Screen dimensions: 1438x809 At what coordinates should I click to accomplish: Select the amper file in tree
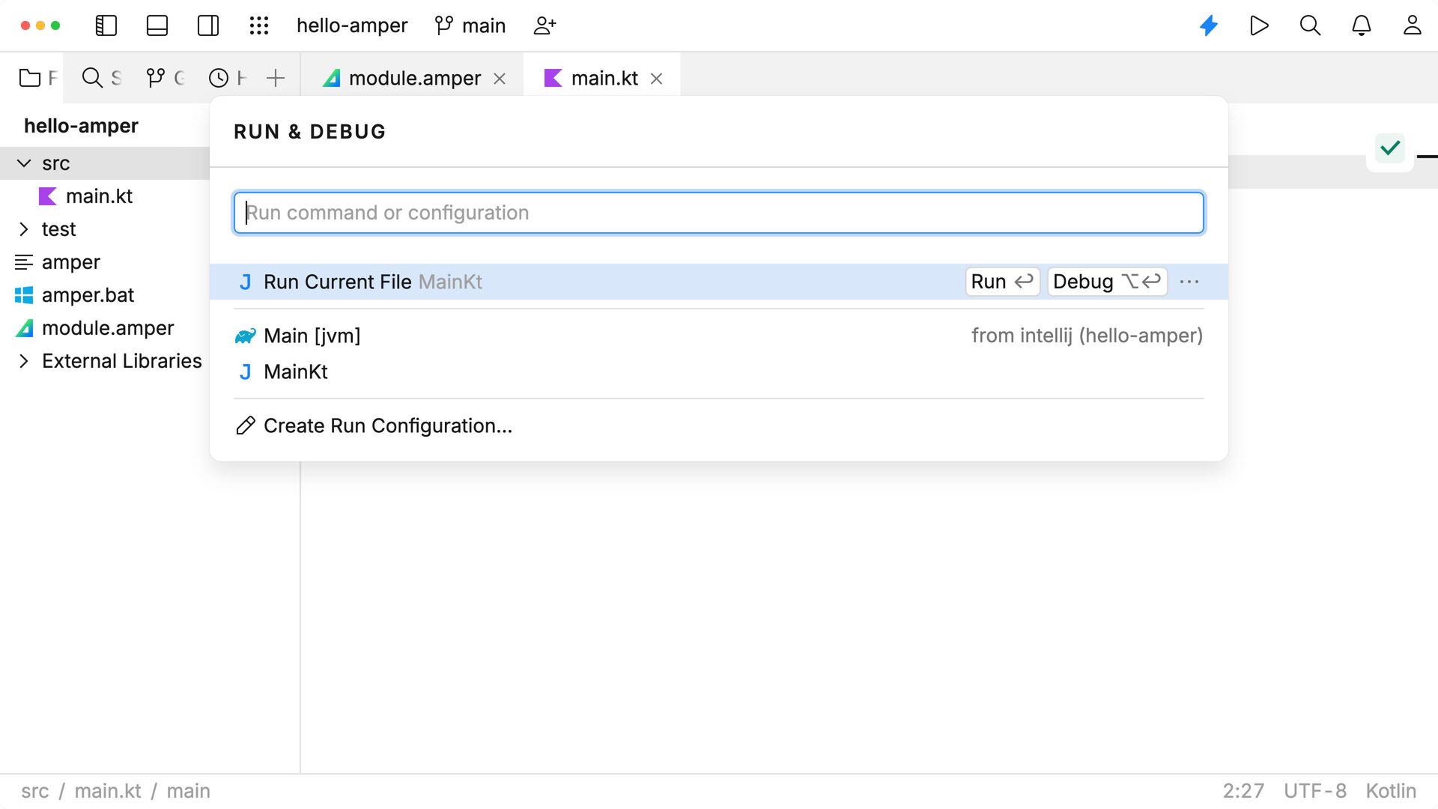pos(70,262)
